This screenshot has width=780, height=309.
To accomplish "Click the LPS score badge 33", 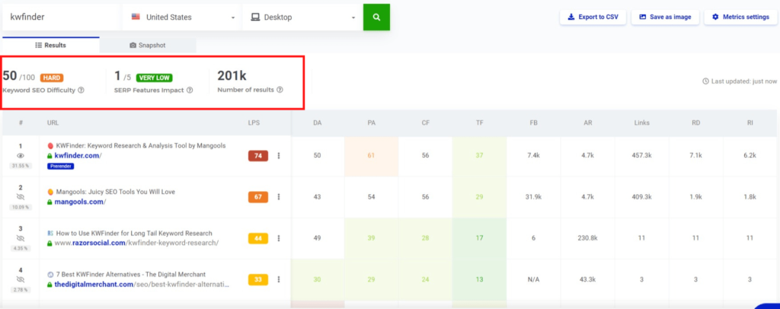I will [x=258, y=279].
